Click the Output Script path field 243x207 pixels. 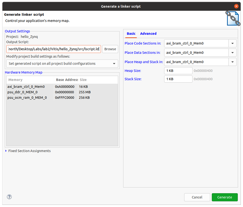point(54,49)
